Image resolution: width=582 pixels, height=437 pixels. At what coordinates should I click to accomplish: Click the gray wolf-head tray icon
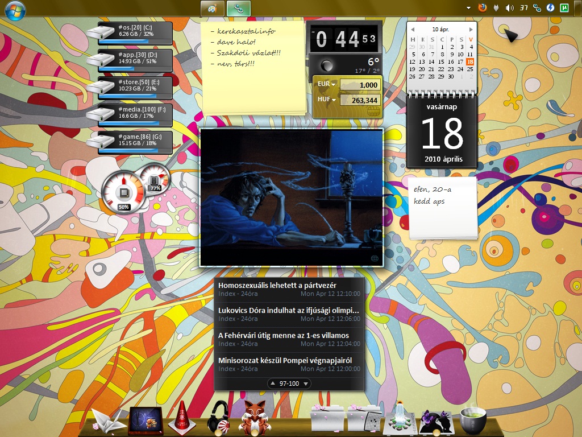click(x=496, y=8)
